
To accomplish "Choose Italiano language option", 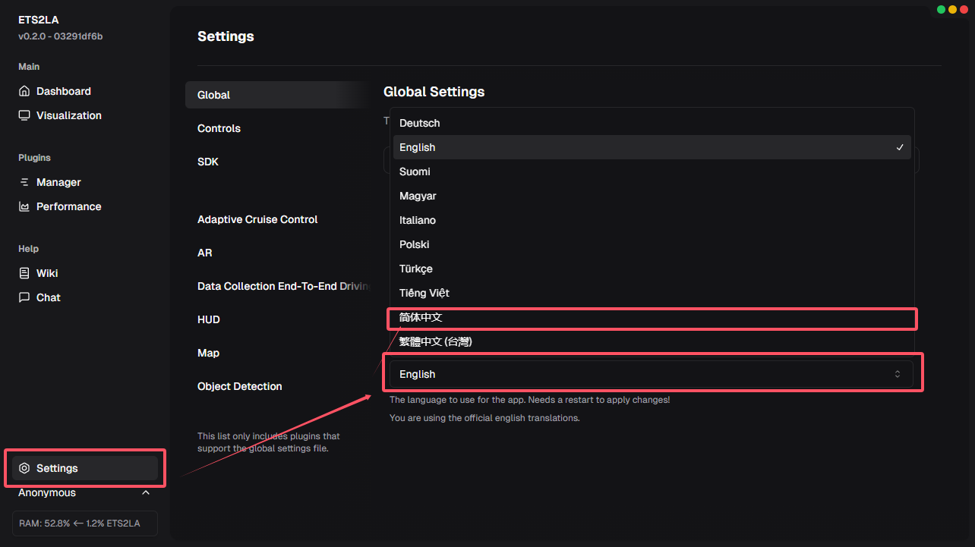I will pos(652,220).
